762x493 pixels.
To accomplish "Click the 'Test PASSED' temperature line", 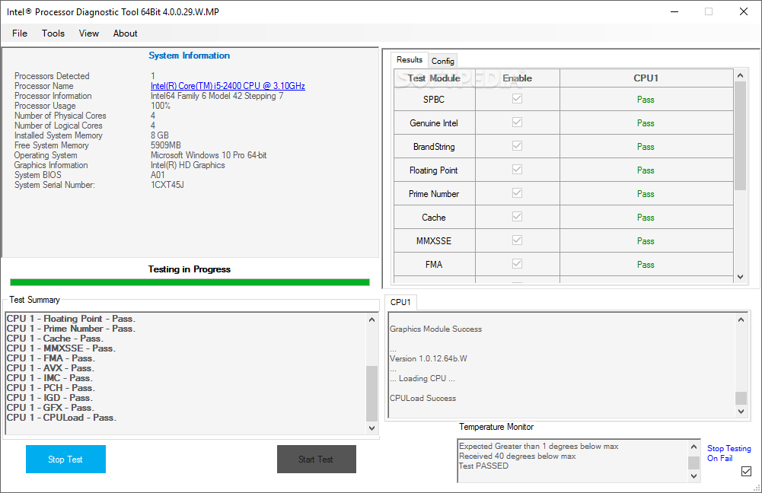I will (483, 466).
